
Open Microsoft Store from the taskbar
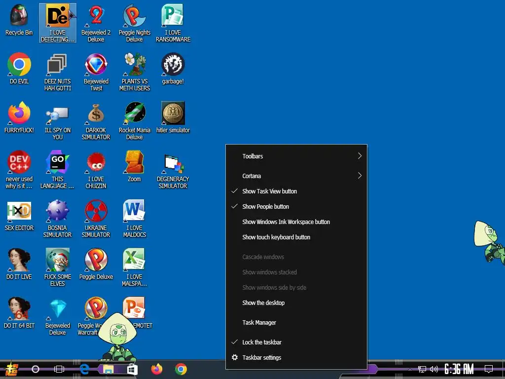coord(132,369)
